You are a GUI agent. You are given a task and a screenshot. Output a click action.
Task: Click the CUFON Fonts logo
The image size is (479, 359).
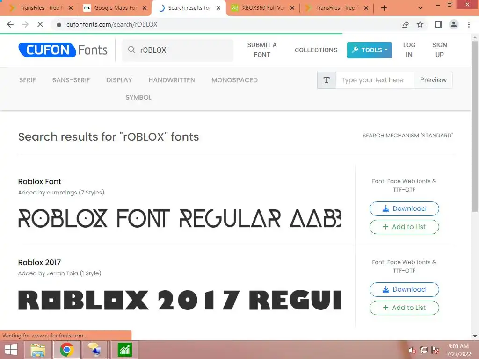[x=63, y=50]
